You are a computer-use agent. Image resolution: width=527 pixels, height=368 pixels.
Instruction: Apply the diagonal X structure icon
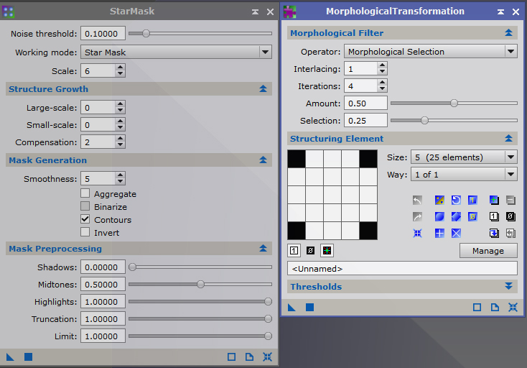coord(456,234)
